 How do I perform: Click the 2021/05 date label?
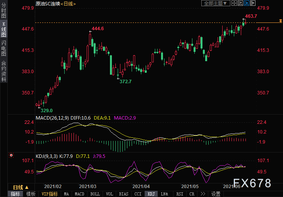pyautogui.click(x=190, y=186)
